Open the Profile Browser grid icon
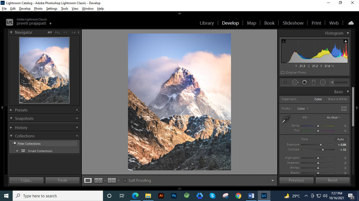The width and height of the screenshot is (359, 201). (344, 108)
